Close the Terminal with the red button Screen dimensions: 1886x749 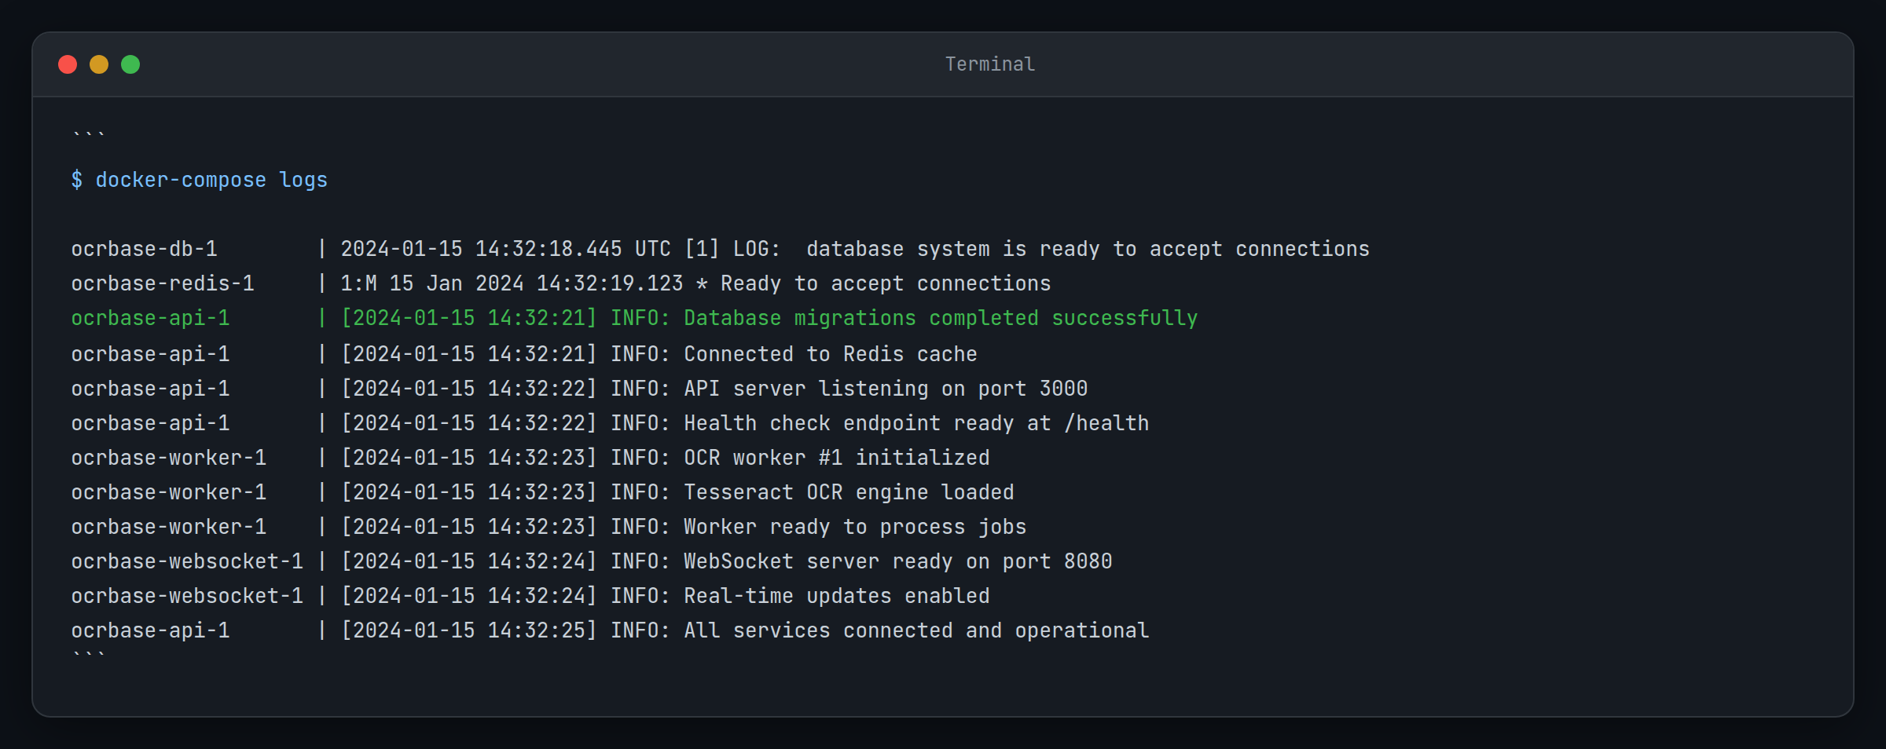(68, 64)
